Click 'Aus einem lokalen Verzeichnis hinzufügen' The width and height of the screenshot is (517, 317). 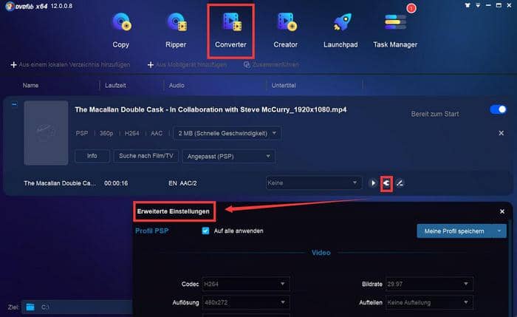pos(70,64)
